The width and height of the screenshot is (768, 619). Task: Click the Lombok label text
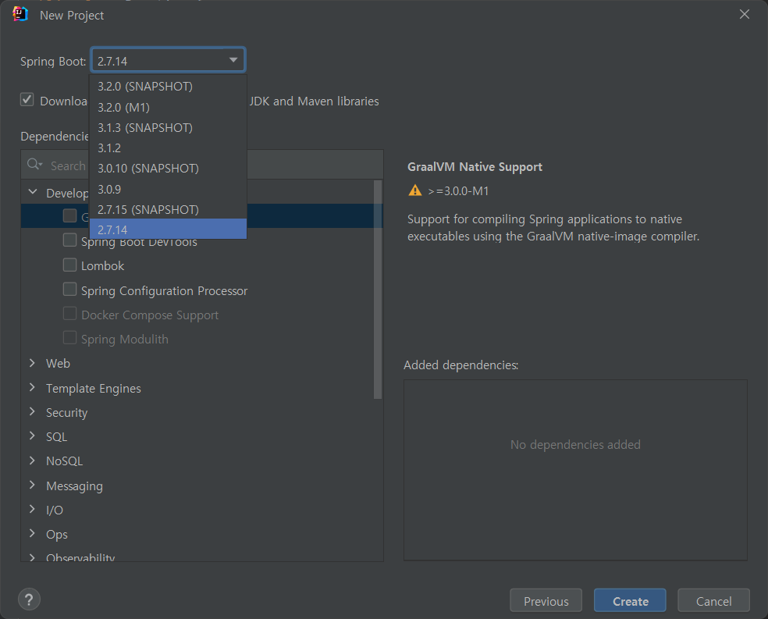pos(102,265)
